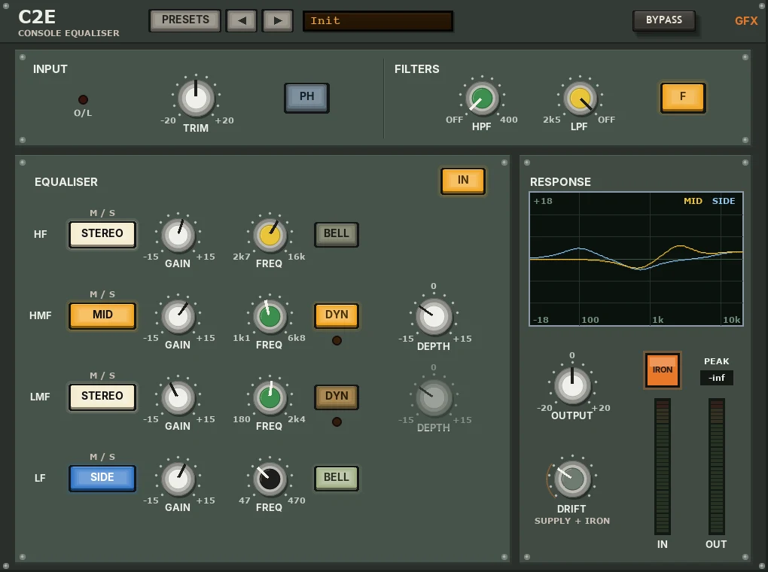Click the HMF DEPTH knob
The height and width of the screenshot is (572, 768).
434,316
